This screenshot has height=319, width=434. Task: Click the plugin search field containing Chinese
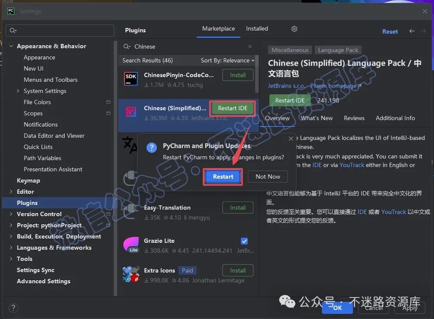coord(188,46)
